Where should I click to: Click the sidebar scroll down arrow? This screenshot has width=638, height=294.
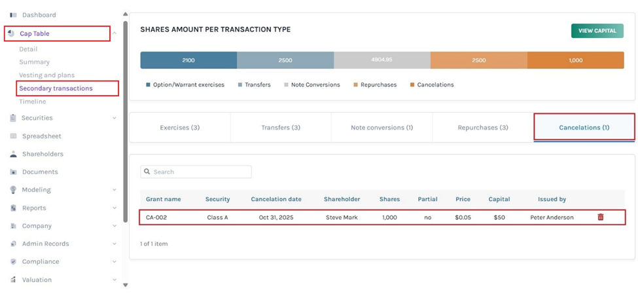125,285
